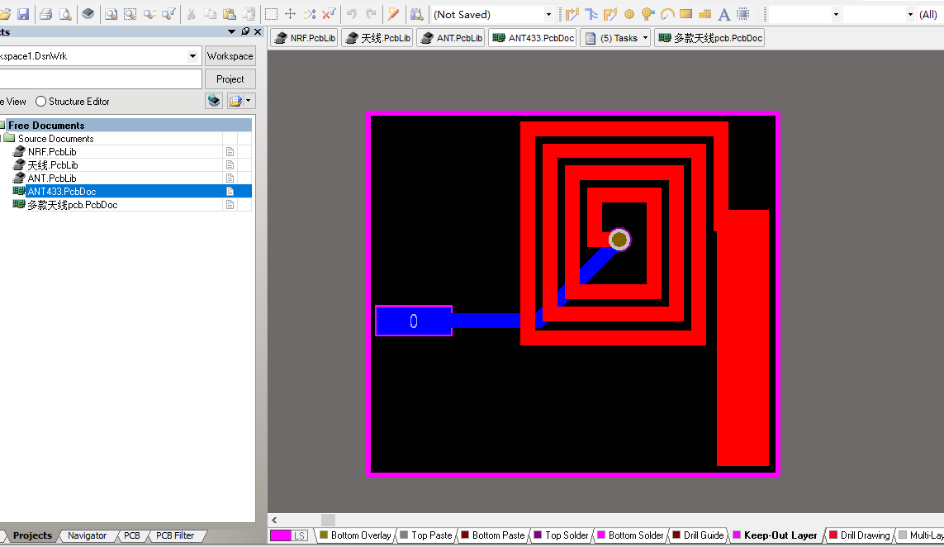Image resolution: width=944 pixels, height=547 pixels.
Task: Select the Drill Guide layer tab
Action: tap(698, 535)
